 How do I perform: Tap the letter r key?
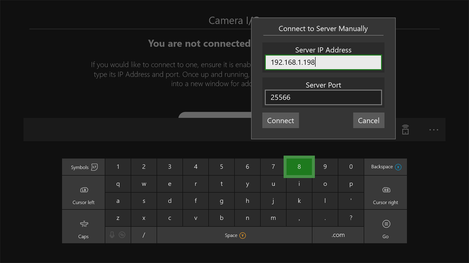point(196,184)
